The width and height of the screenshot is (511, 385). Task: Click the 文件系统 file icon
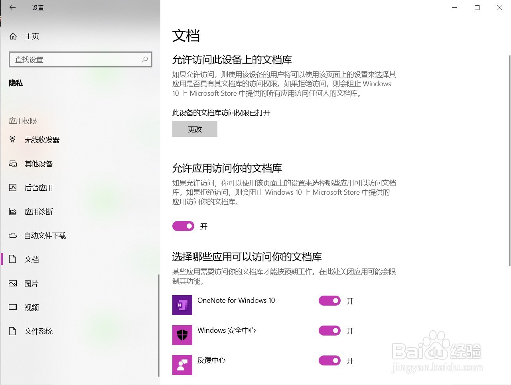[x=13, y=331]
